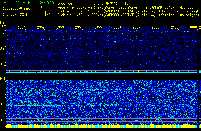Screen dimensions: 201x131
Task: Click the cyan Lch signal level bar
Action: click(102, 73)
